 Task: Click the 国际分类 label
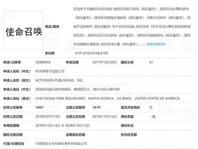[127, 62]
